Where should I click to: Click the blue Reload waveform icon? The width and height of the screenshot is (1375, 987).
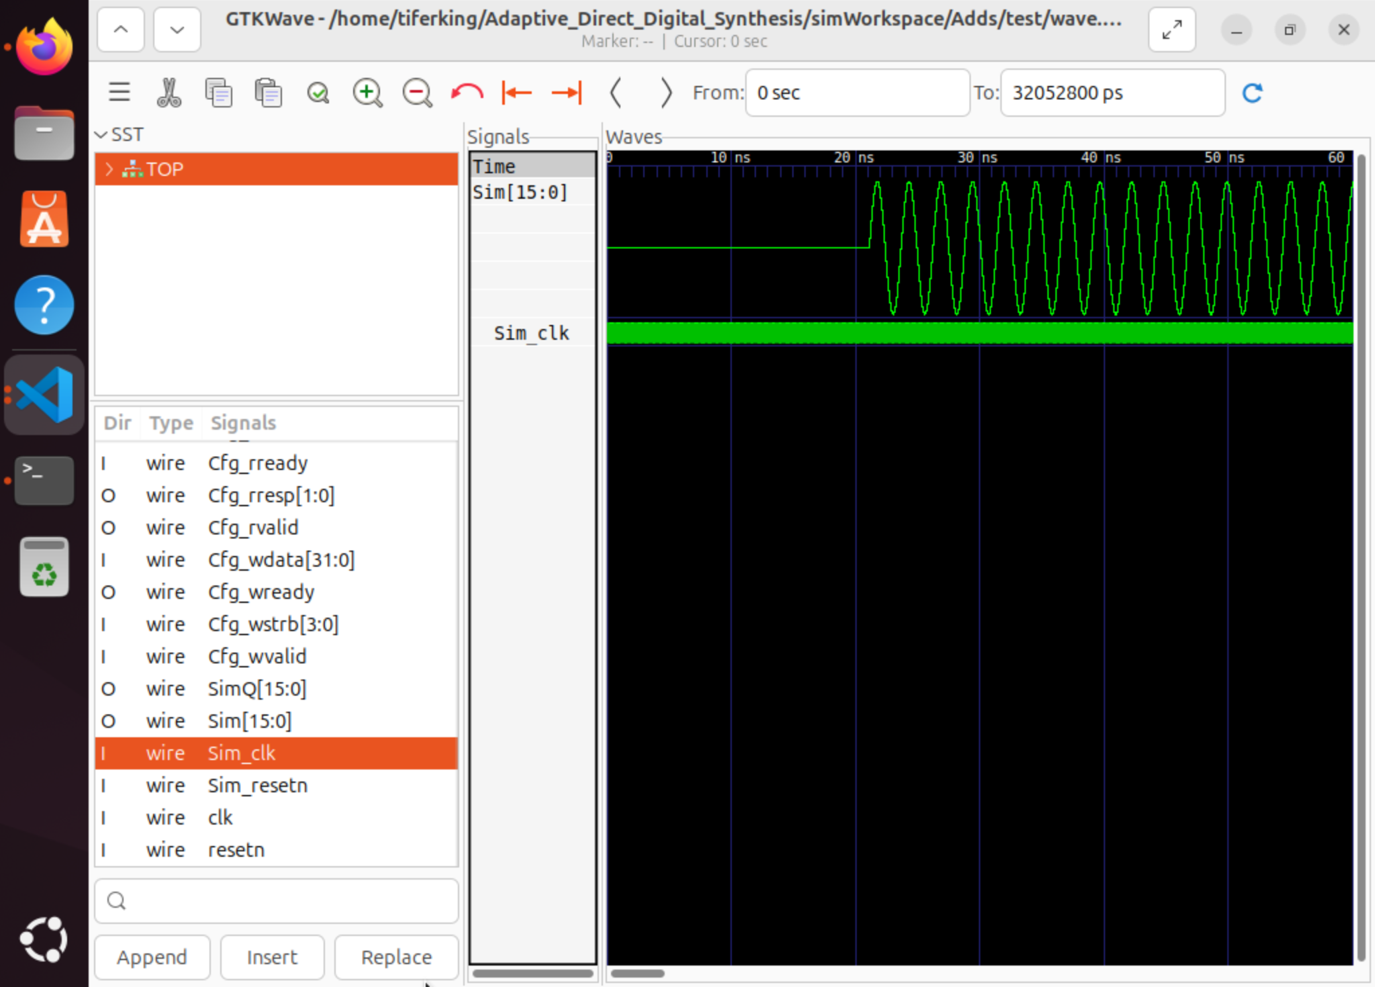tap(1253, 93)
